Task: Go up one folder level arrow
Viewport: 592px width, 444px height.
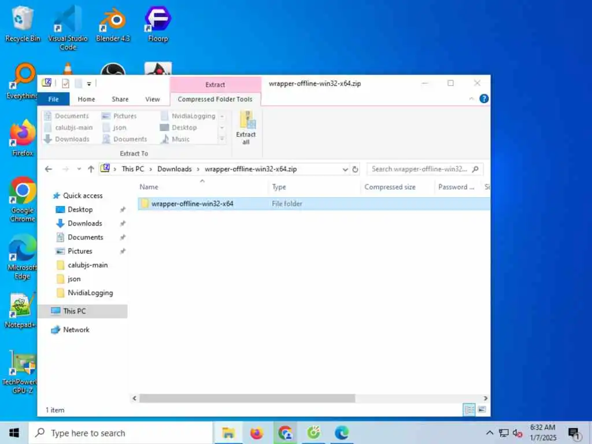Action: [91, 169]
